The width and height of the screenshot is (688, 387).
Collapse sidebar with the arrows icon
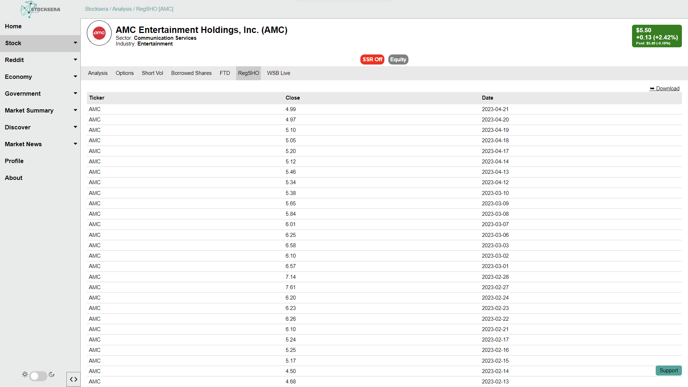74,379
